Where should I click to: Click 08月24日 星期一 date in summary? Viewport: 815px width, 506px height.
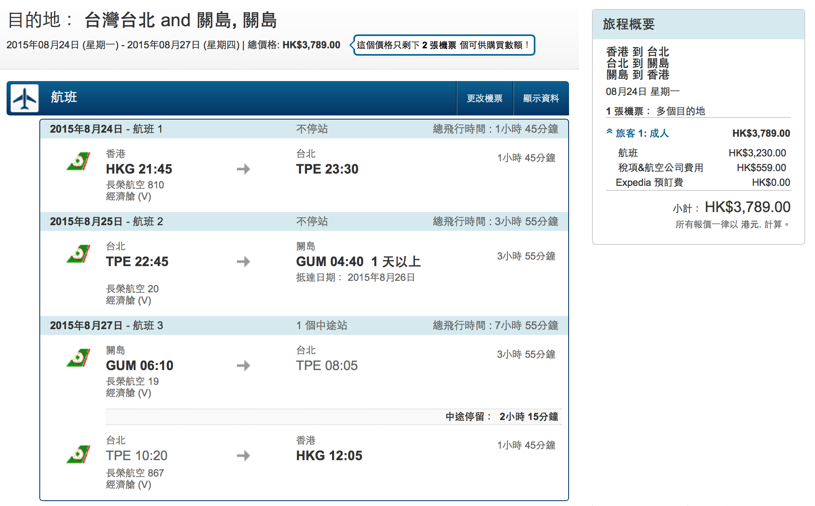tap(642, 92)
